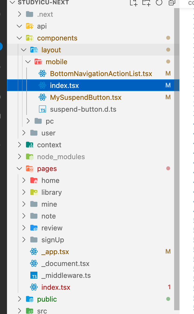
Task: Click the TS icon next to suspend-button.d.ts
Action: point(42,109)
